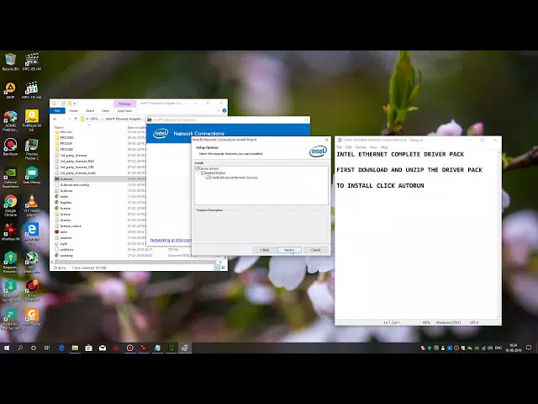Open the View tab in Explorer
This screenshot has width=538, height=404.
[x=105, y=110]
